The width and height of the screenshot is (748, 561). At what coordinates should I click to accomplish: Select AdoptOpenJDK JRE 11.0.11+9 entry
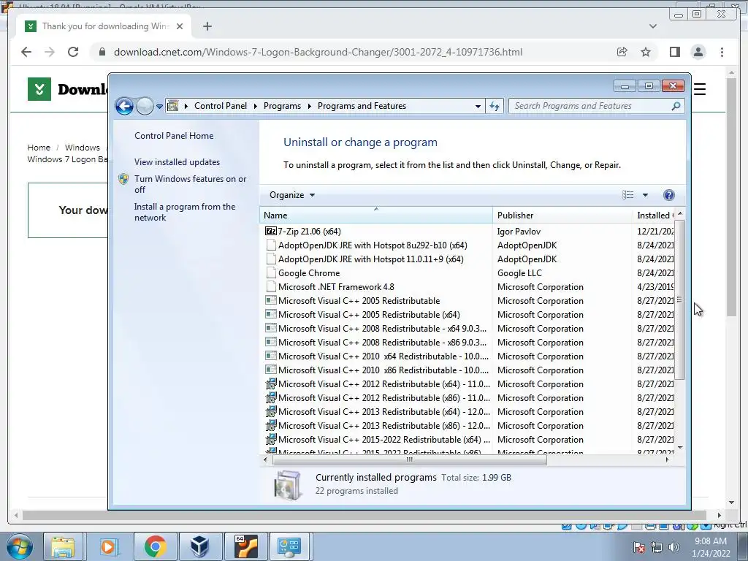click(370, 259)
